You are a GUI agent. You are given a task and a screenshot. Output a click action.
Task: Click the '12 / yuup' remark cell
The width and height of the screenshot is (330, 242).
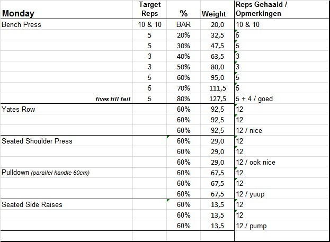[x=252, y=194]
